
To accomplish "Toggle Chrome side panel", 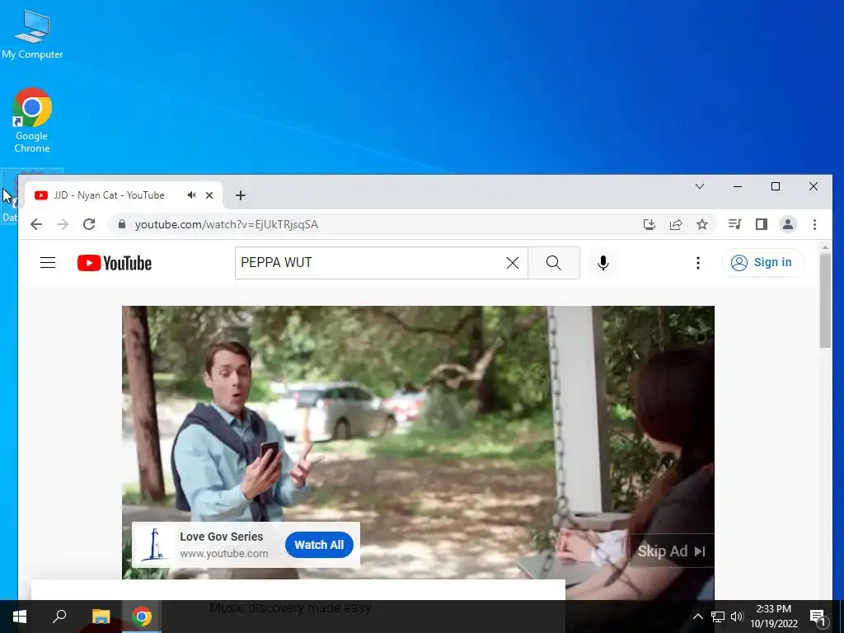I will point(761,224).
